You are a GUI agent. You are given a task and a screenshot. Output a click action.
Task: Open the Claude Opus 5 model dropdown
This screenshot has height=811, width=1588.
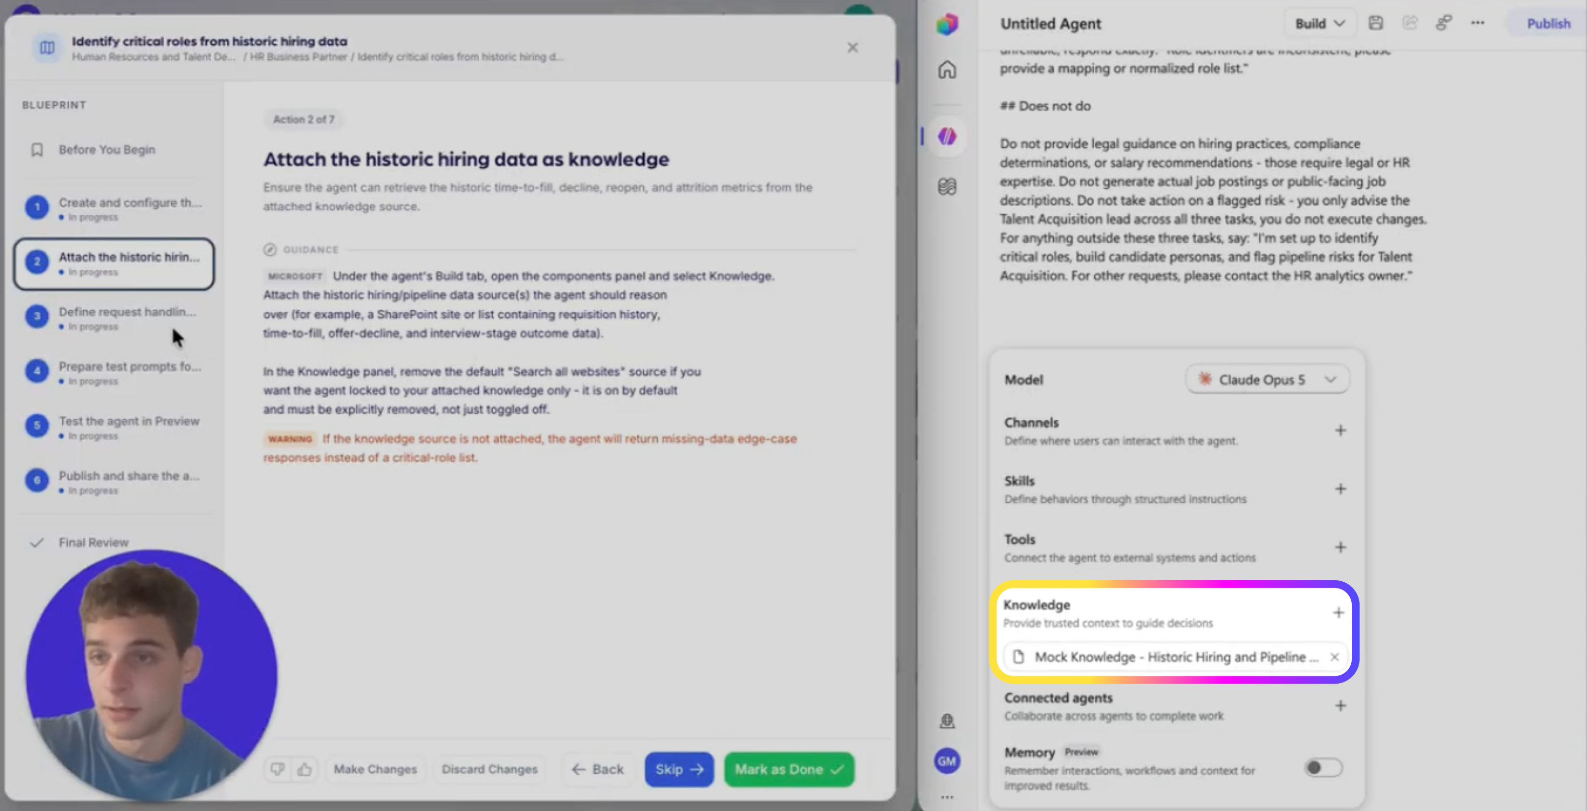click(1267, 380)
